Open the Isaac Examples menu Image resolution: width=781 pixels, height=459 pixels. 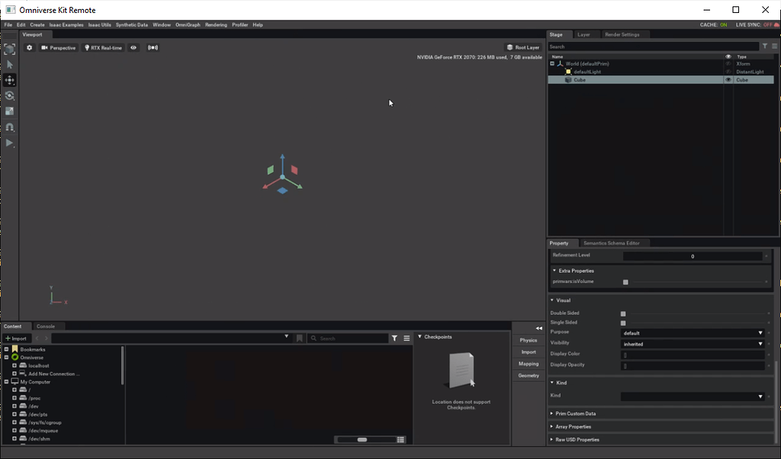[66, 25]
